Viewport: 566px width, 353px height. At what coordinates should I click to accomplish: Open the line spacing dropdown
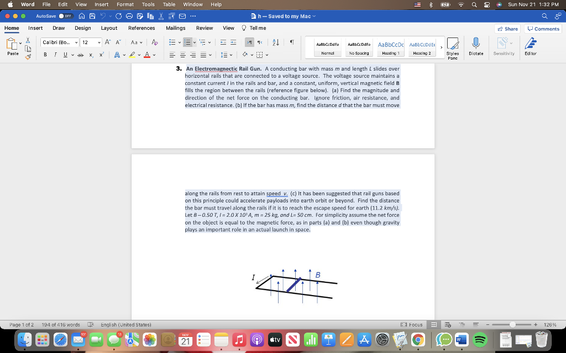[x=225, y=55]
